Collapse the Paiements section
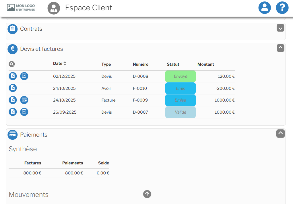293x204 pixels. [x=280, y=133]
